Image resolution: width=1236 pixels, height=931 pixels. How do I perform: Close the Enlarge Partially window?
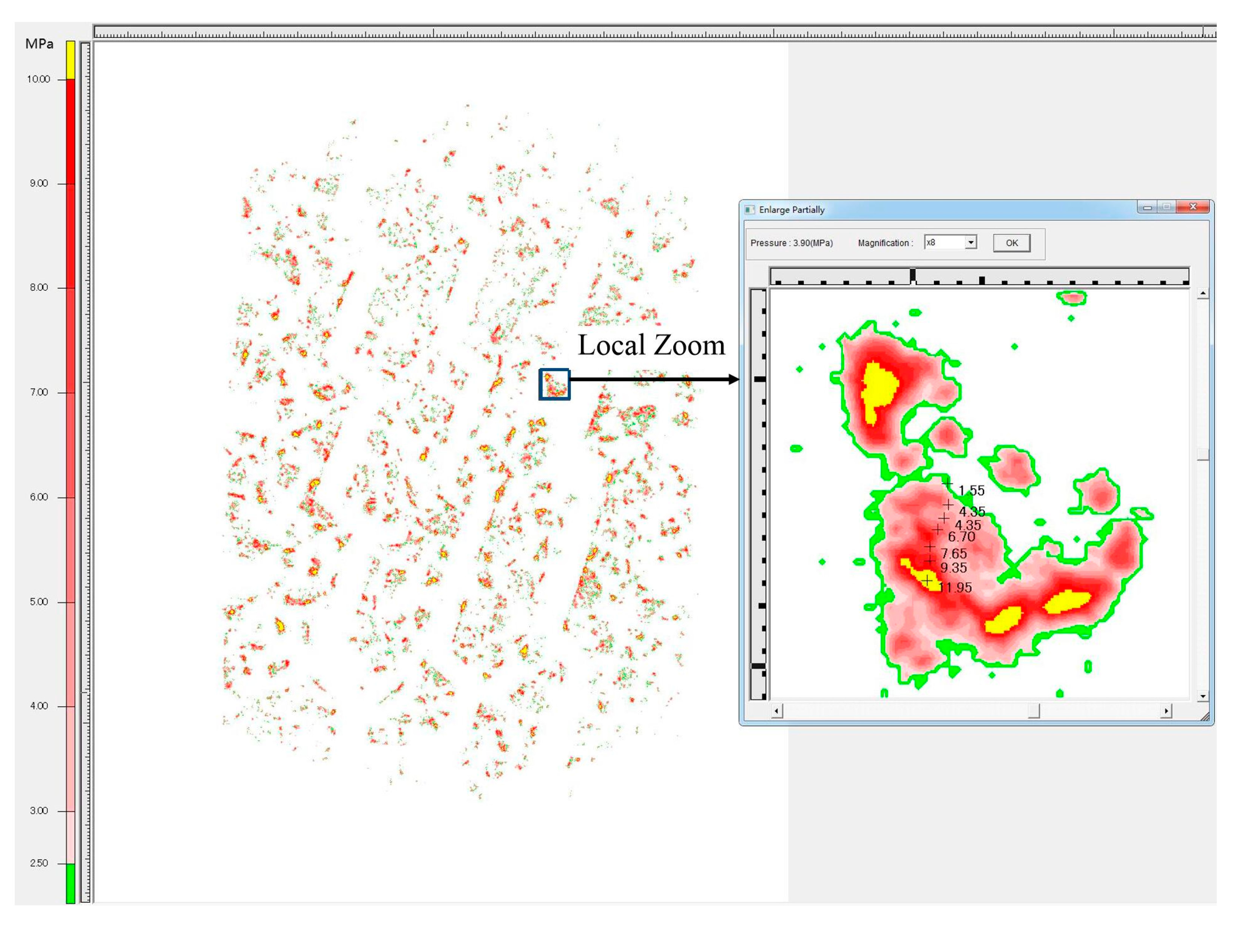click(1193, 207)
